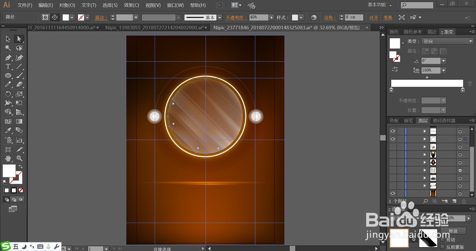This screenshot has width=476, height=251.
Task: Switch to the 路径查找器 panel tab
Action: 444,121
